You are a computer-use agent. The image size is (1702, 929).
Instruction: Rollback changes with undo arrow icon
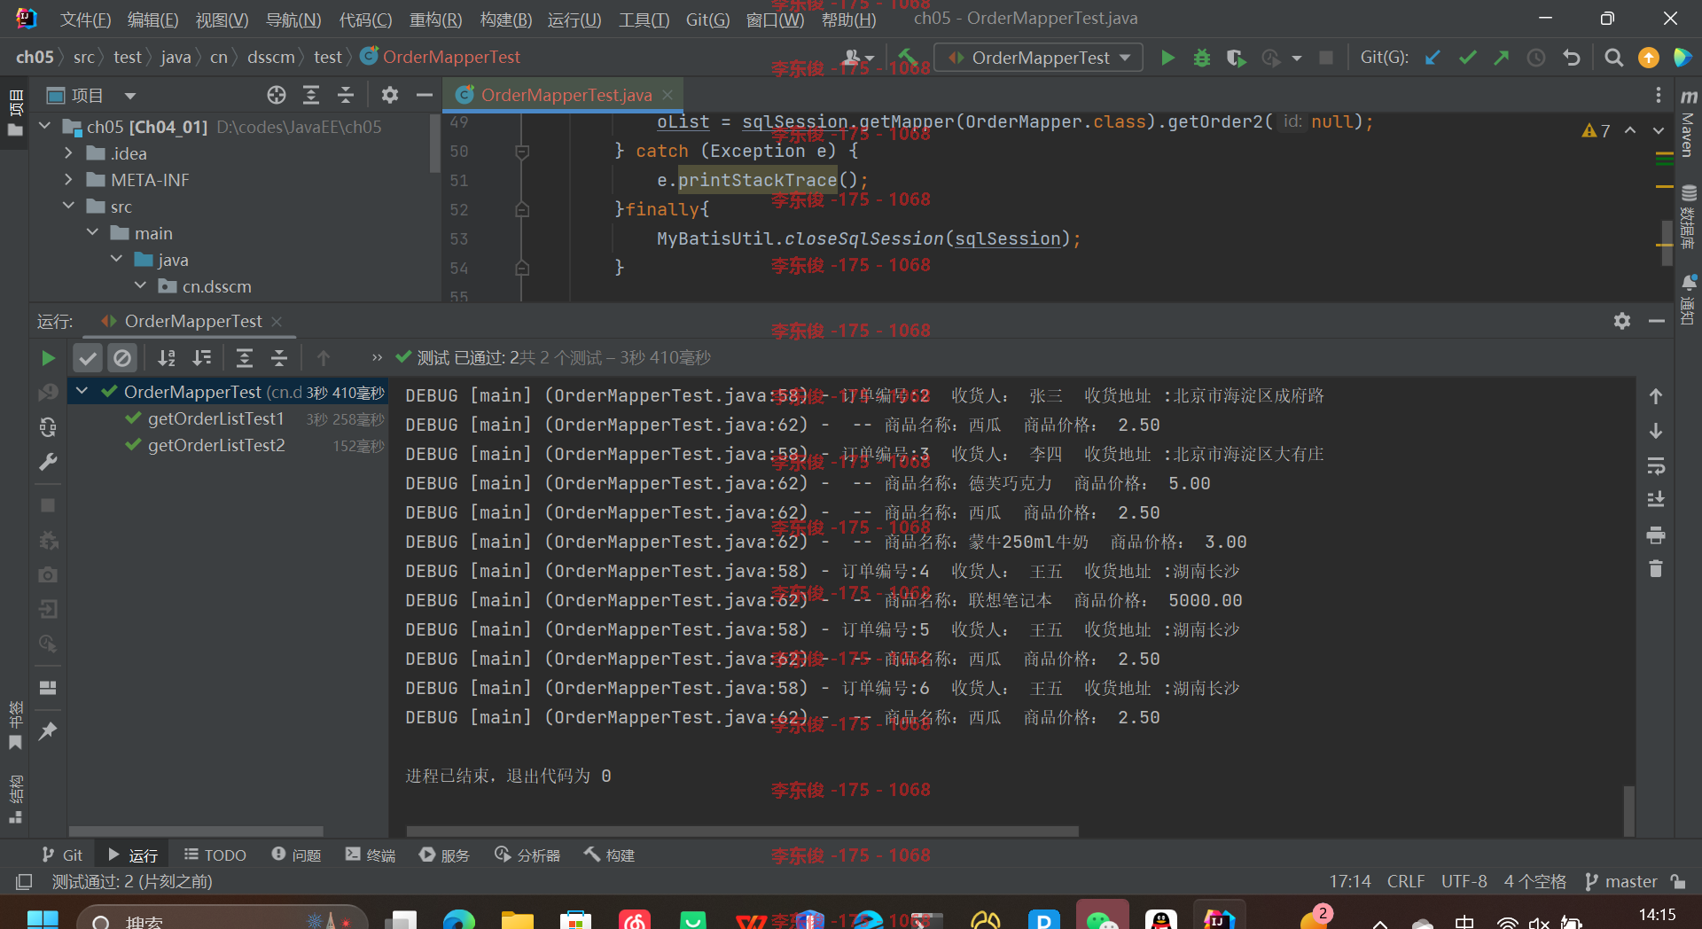click(1572, 58)
